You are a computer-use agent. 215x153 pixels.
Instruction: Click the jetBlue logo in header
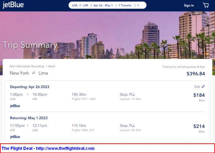(x=13, y=5)
